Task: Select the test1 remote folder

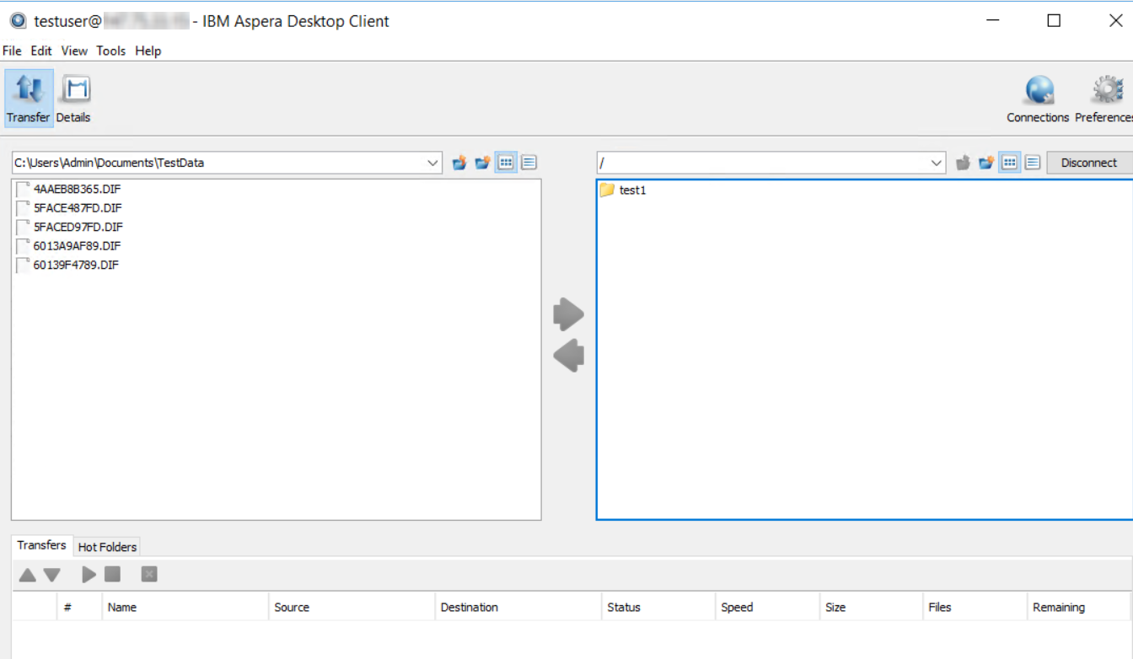Action: click(x=623, y=190)
